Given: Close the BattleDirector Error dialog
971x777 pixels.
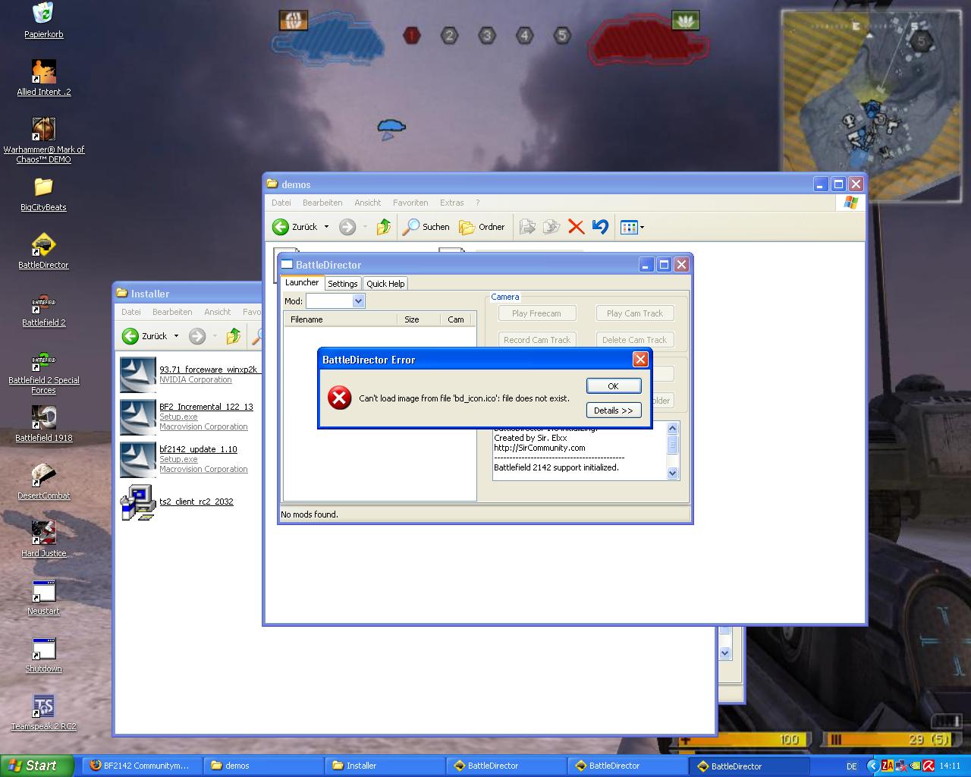Looking at the screenshot, I should [x=640, y=360].
